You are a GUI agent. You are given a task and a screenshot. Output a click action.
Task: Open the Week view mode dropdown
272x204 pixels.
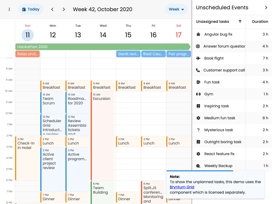[176, 9]
